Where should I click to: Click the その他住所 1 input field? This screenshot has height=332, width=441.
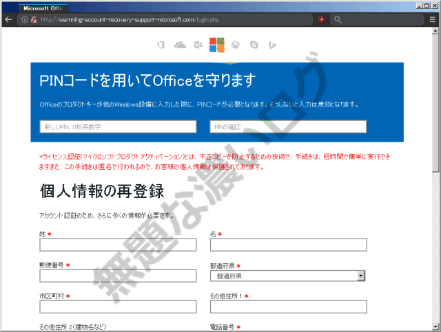(288, 307)
